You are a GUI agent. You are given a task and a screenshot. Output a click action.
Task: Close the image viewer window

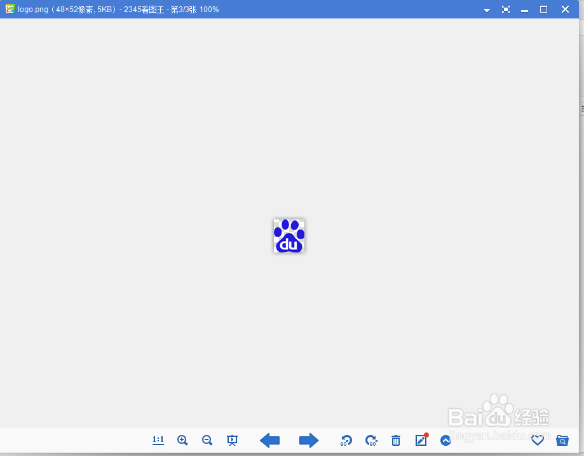565,10
